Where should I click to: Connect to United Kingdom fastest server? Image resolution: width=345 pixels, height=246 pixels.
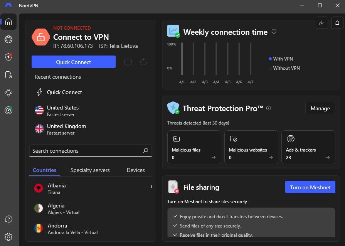pyautogui.click(x=90, y=129)
